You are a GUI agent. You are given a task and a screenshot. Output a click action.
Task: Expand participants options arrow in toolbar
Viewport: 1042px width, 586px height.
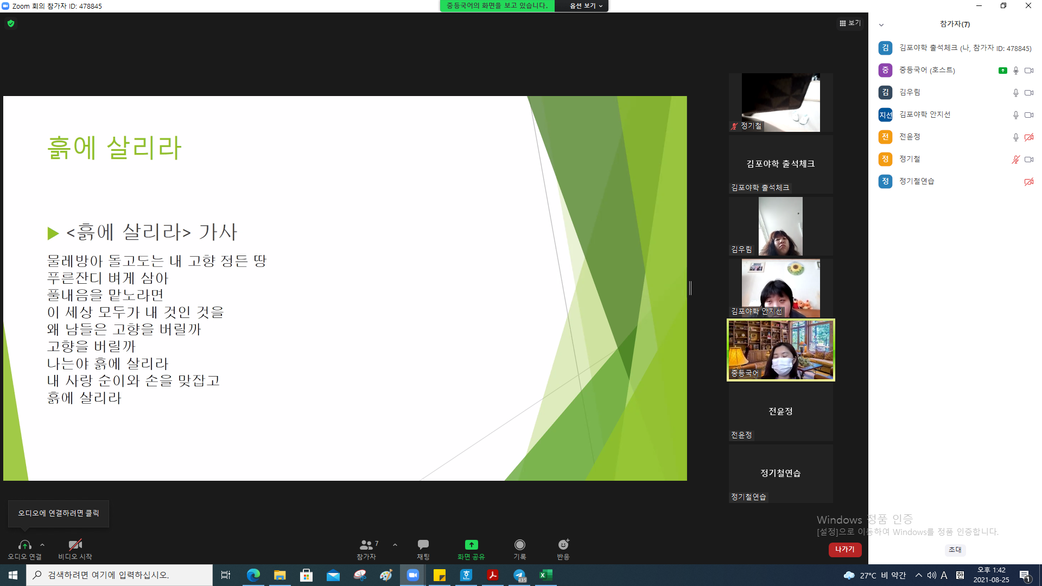tap(395, 545)
